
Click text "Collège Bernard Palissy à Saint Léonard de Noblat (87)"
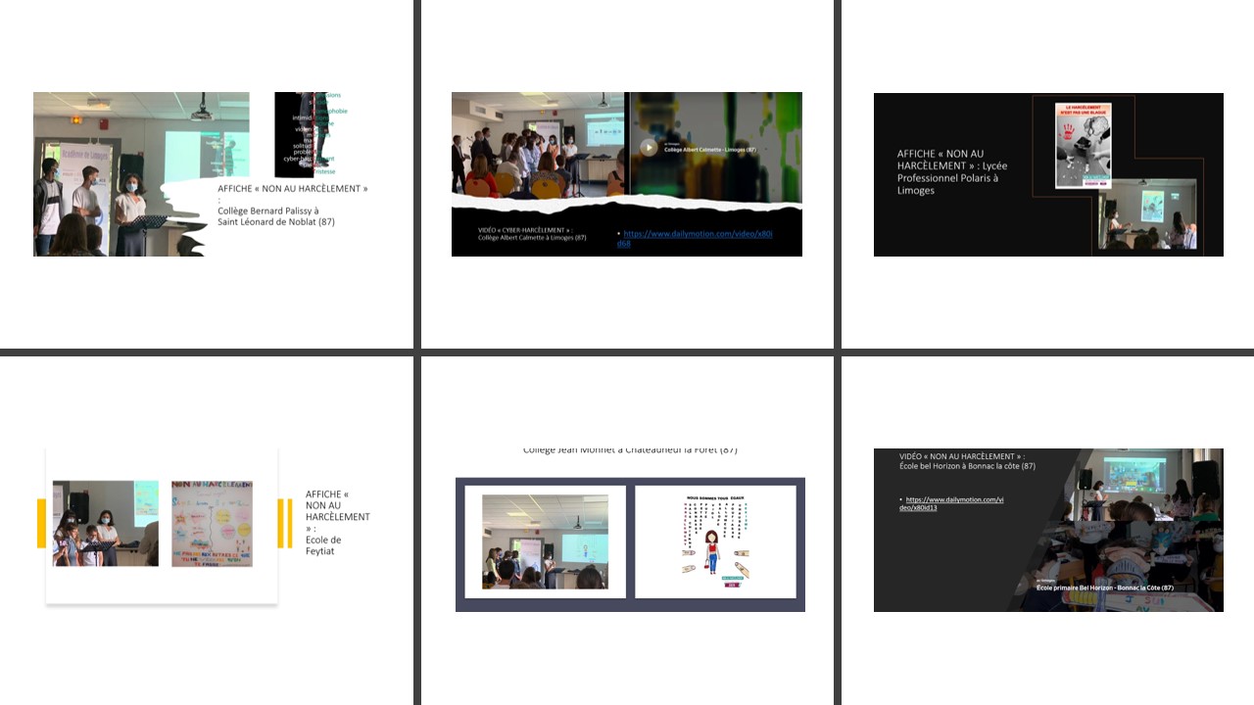pos(276,215)
